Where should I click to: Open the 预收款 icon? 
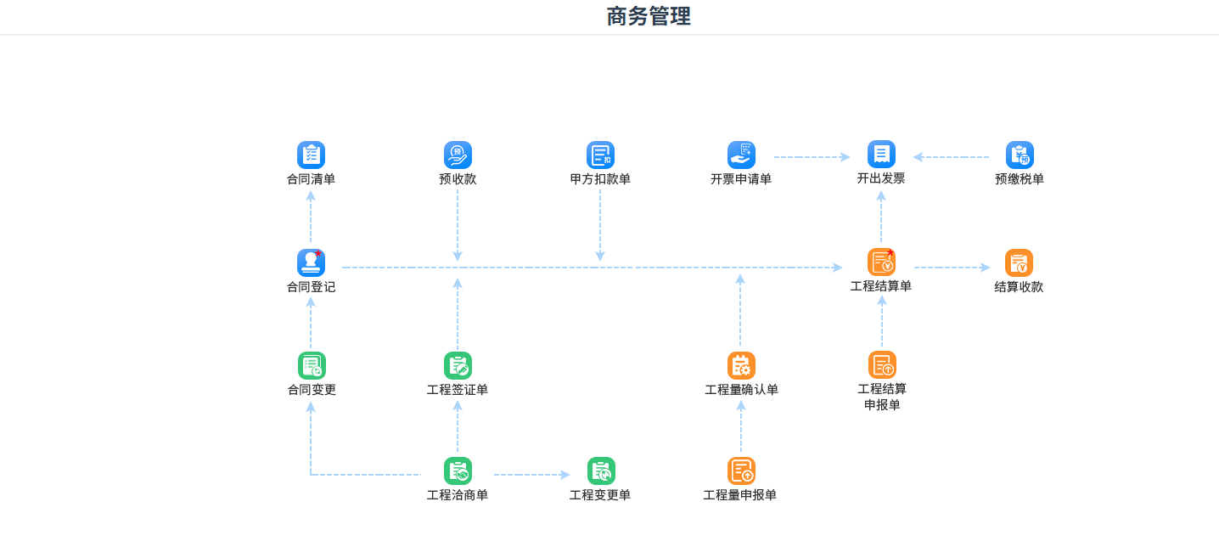tap(458, 155)
